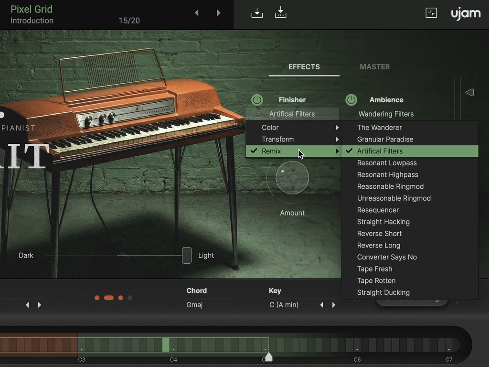Toggle the Ambience power button
Image resolution: width=489 pixels, height=367 pixels.
click(x=351, y=100)
